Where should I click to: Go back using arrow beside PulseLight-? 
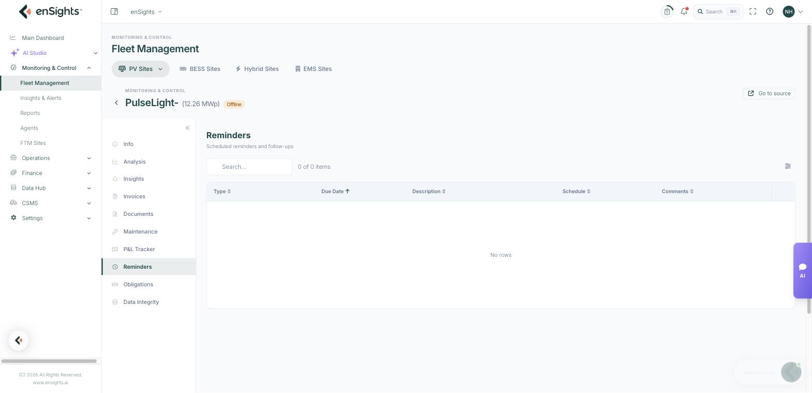117,103
